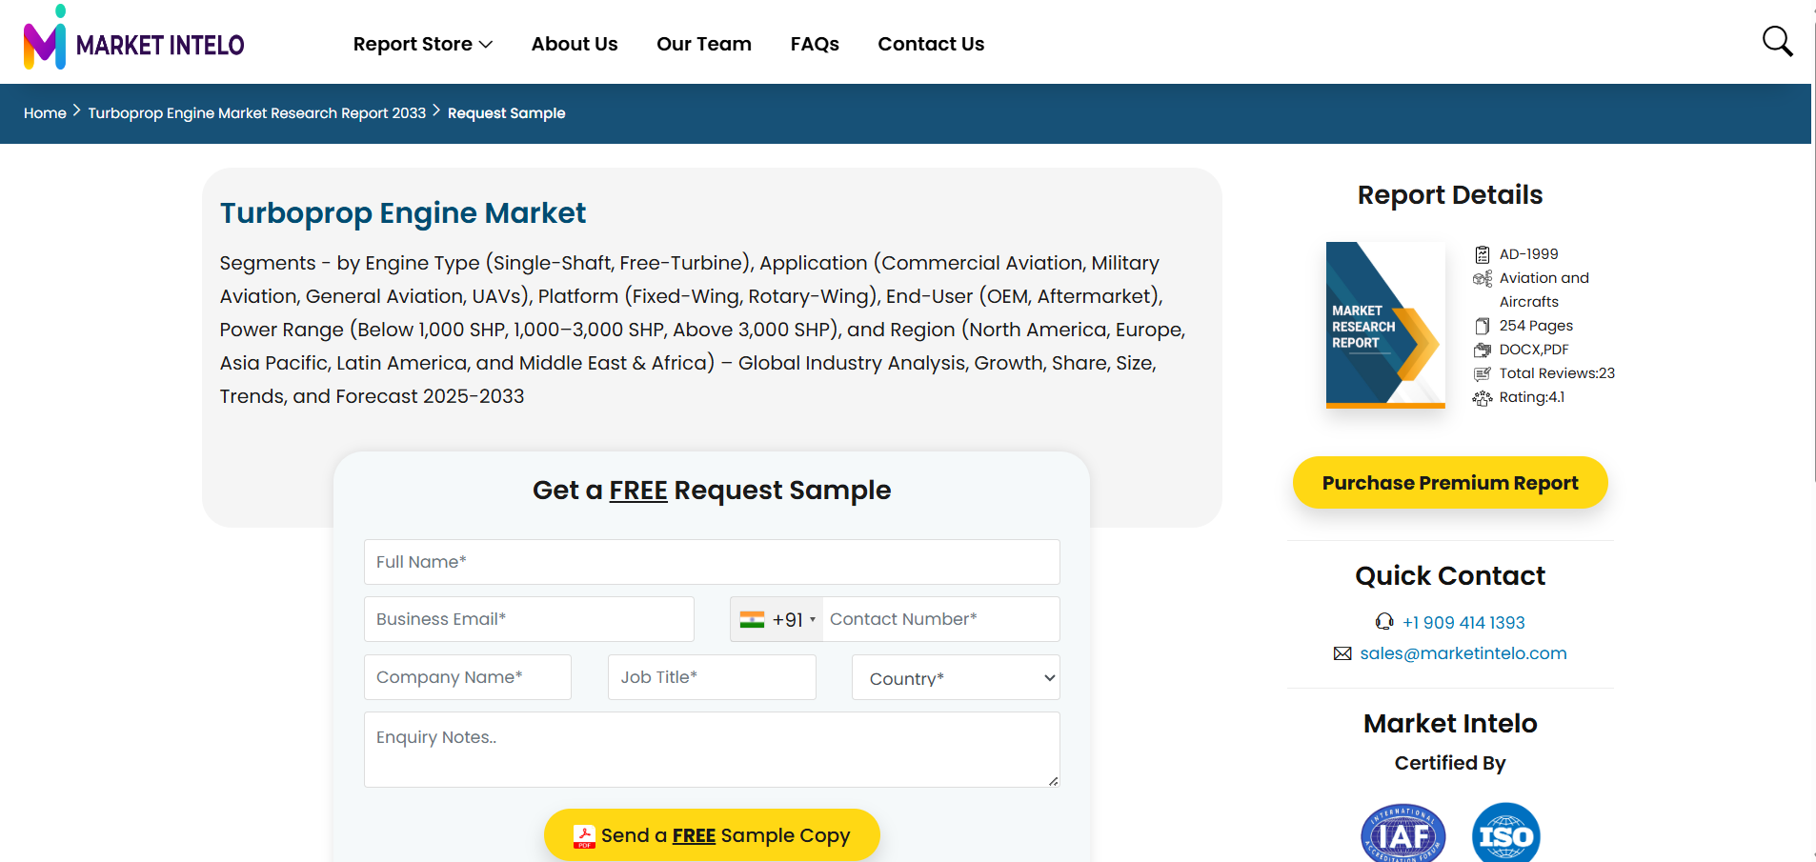Click the Report Details heading

[x=1450, y=195]
